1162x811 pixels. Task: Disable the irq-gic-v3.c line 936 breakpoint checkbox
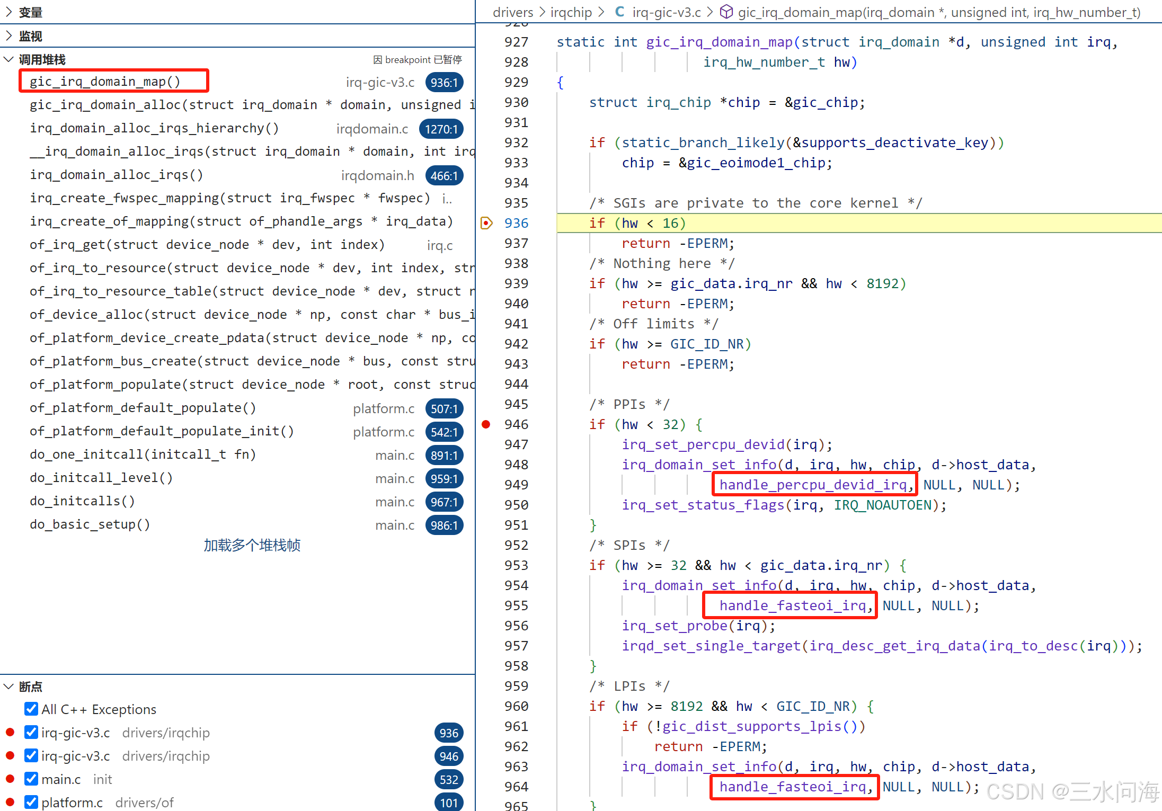click(x=31, y=732)
